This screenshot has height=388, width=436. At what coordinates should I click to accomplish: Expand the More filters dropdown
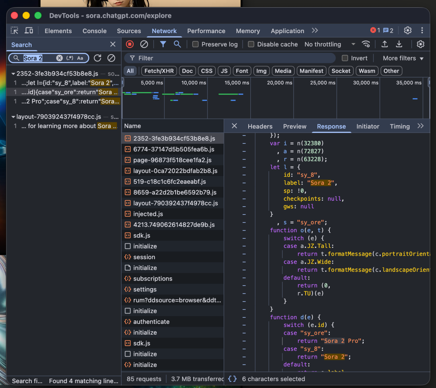[403, 58]
